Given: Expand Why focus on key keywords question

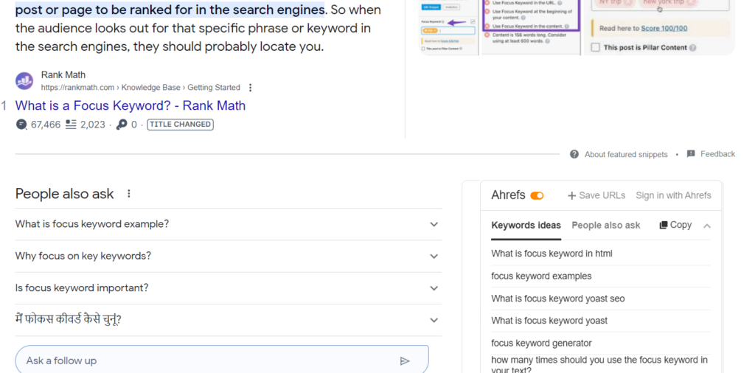Looking at the screenshot, I should (229, 256).
